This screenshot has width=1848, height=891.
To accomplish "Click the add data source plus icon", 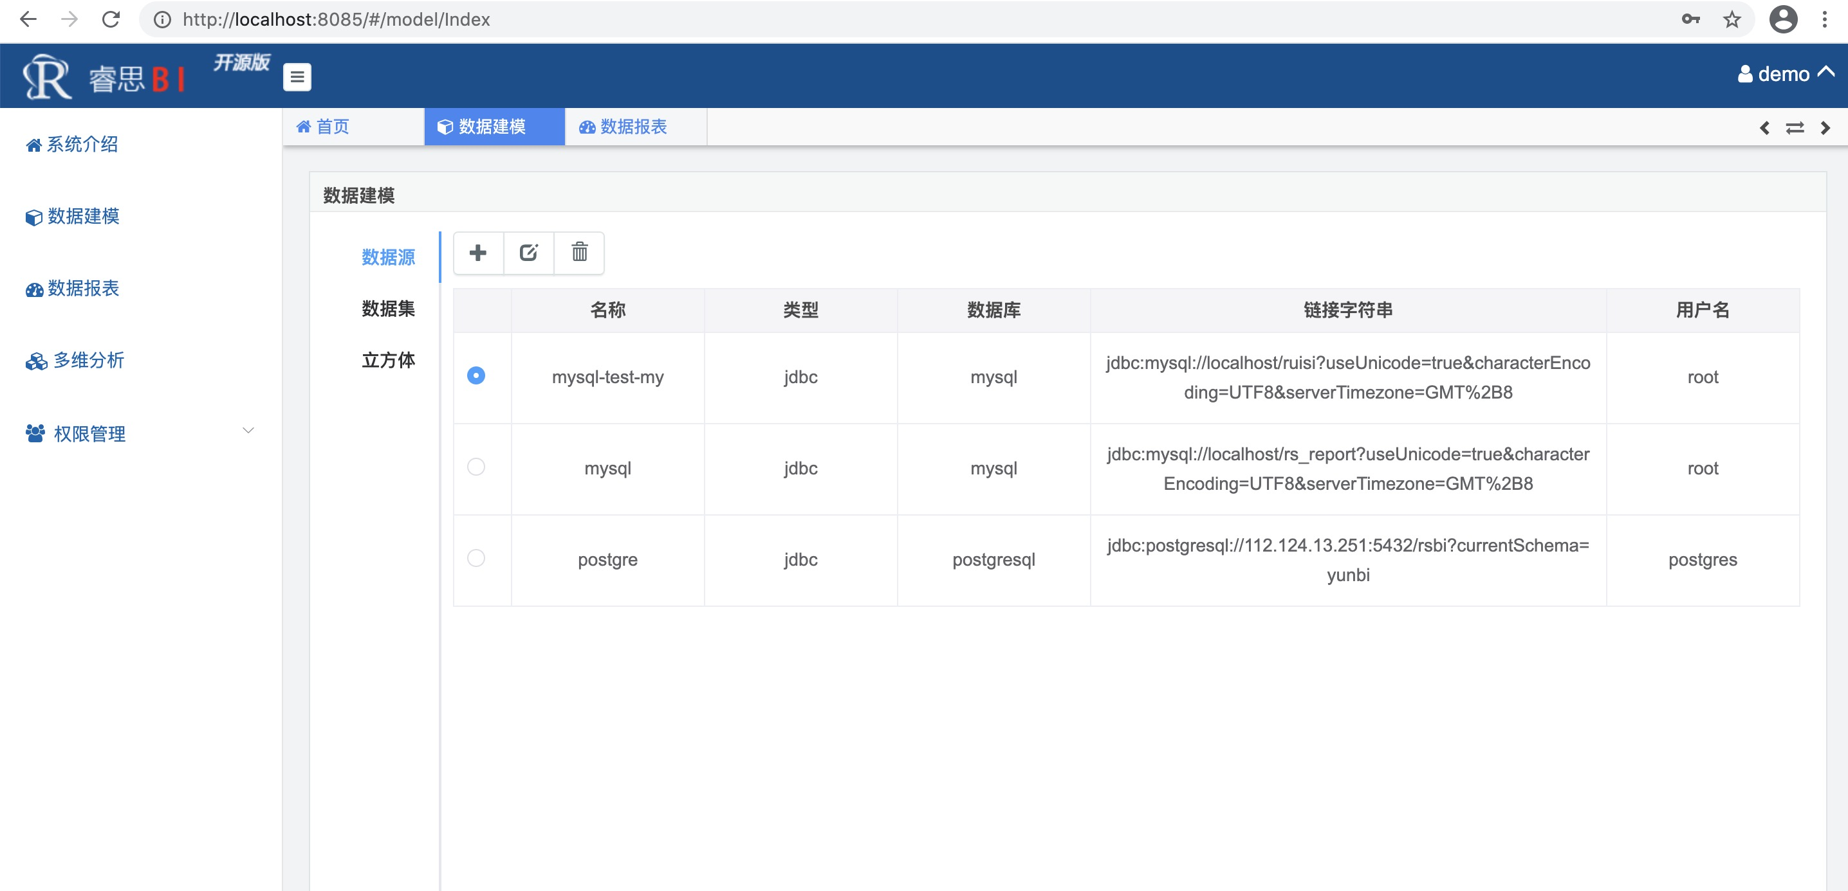I will click(478, 252).
